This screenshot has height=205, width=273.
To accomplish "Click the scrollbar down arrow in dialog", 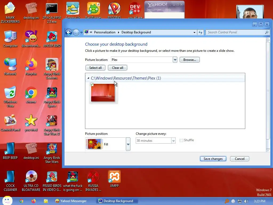I will [x=268, y=149].
